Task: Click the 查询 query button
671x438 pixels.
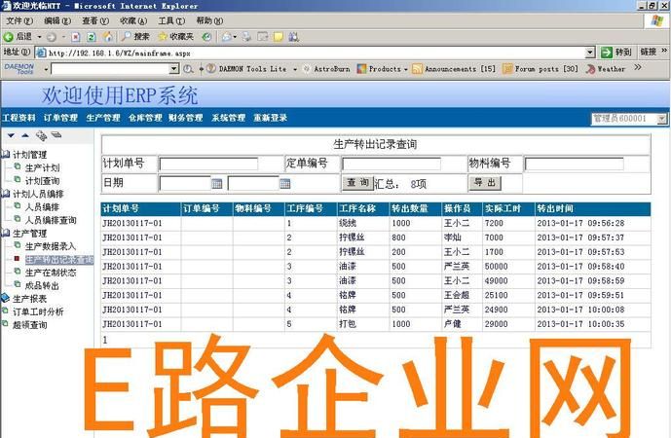Action: coord(357,183)
